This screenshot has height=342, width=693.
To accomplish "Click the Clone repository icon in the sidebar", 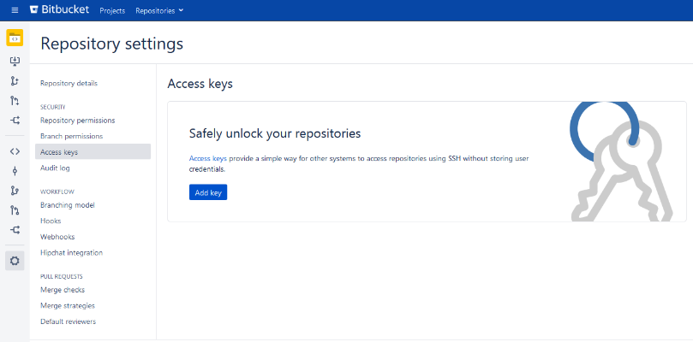I will click(x=15, y=61).
